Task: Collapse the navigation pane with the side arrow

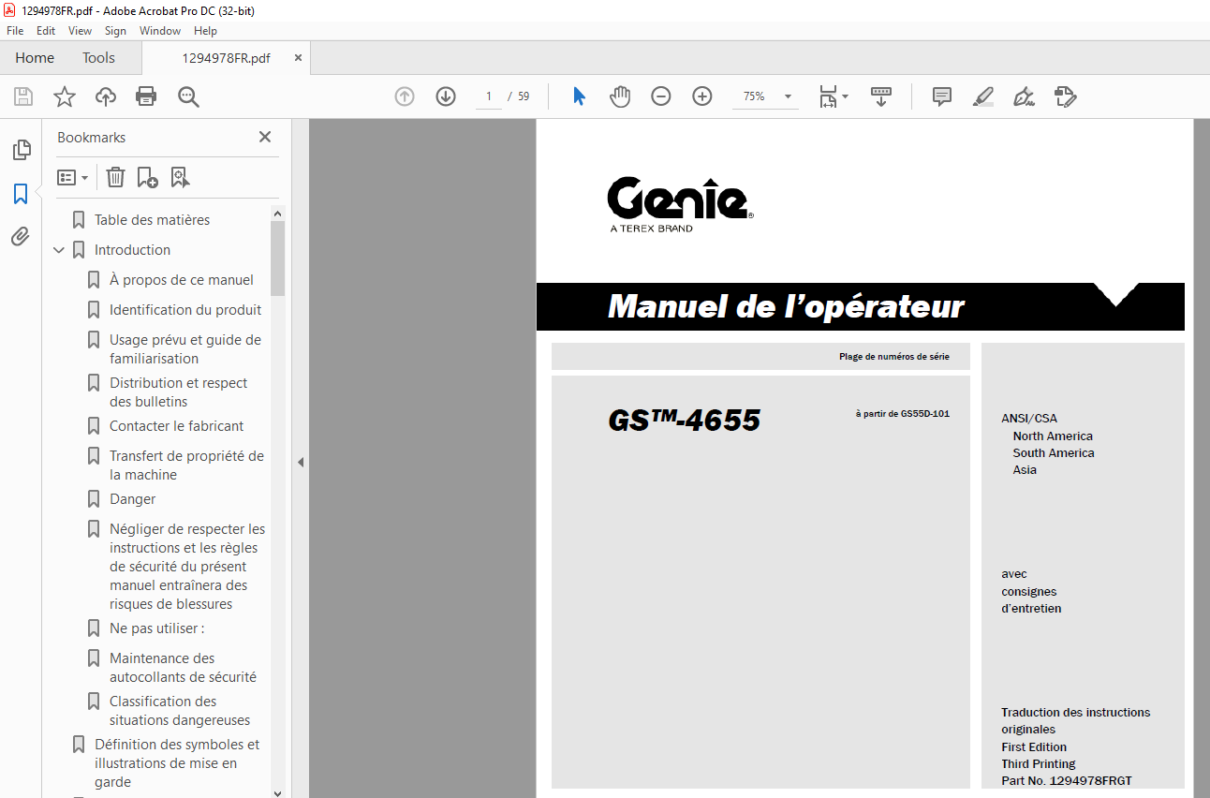Action: pyautogui.click(x=301, y=462)
